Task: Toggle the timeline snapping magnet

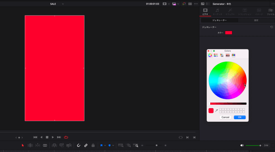Action: coord(79,145)
